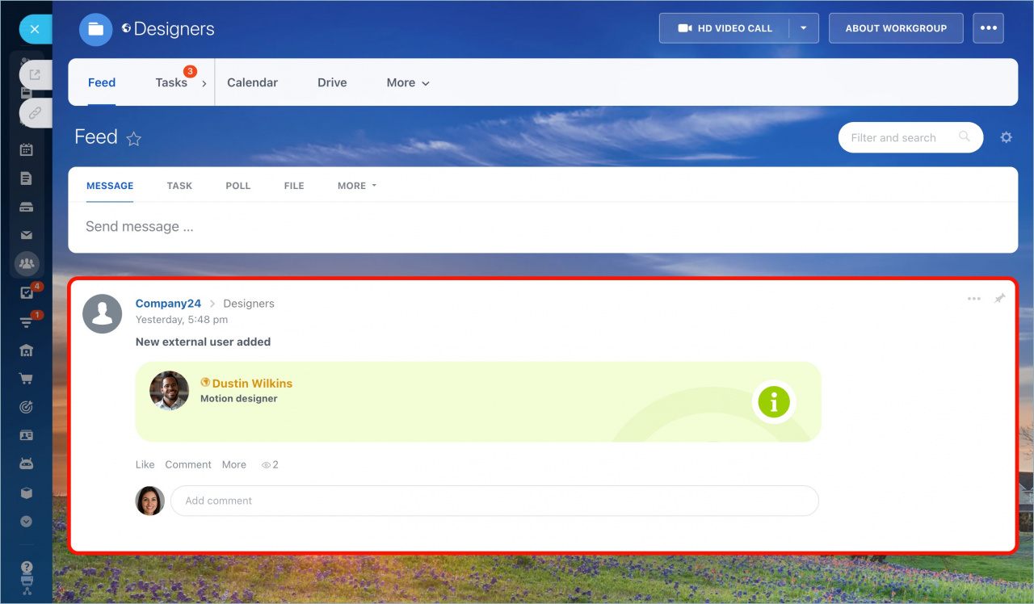The height and width of the screenshot is (604, 1034).
Task: Close the workgroup slider with the X button
Action: pos(35,29)
